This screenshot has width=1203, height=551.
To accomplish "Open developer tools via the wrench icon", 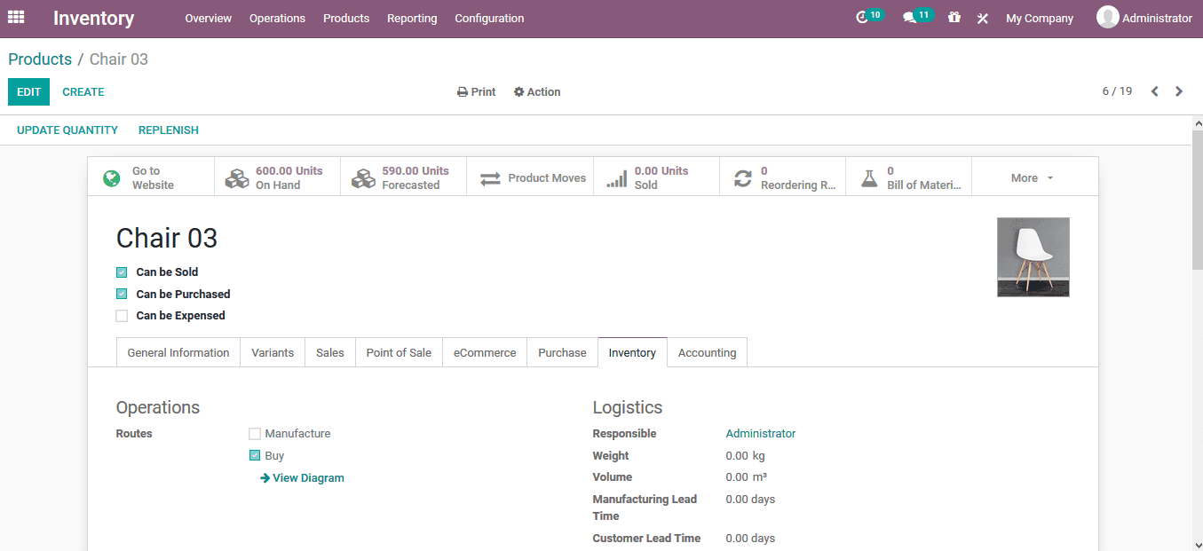I will (982, 17).
